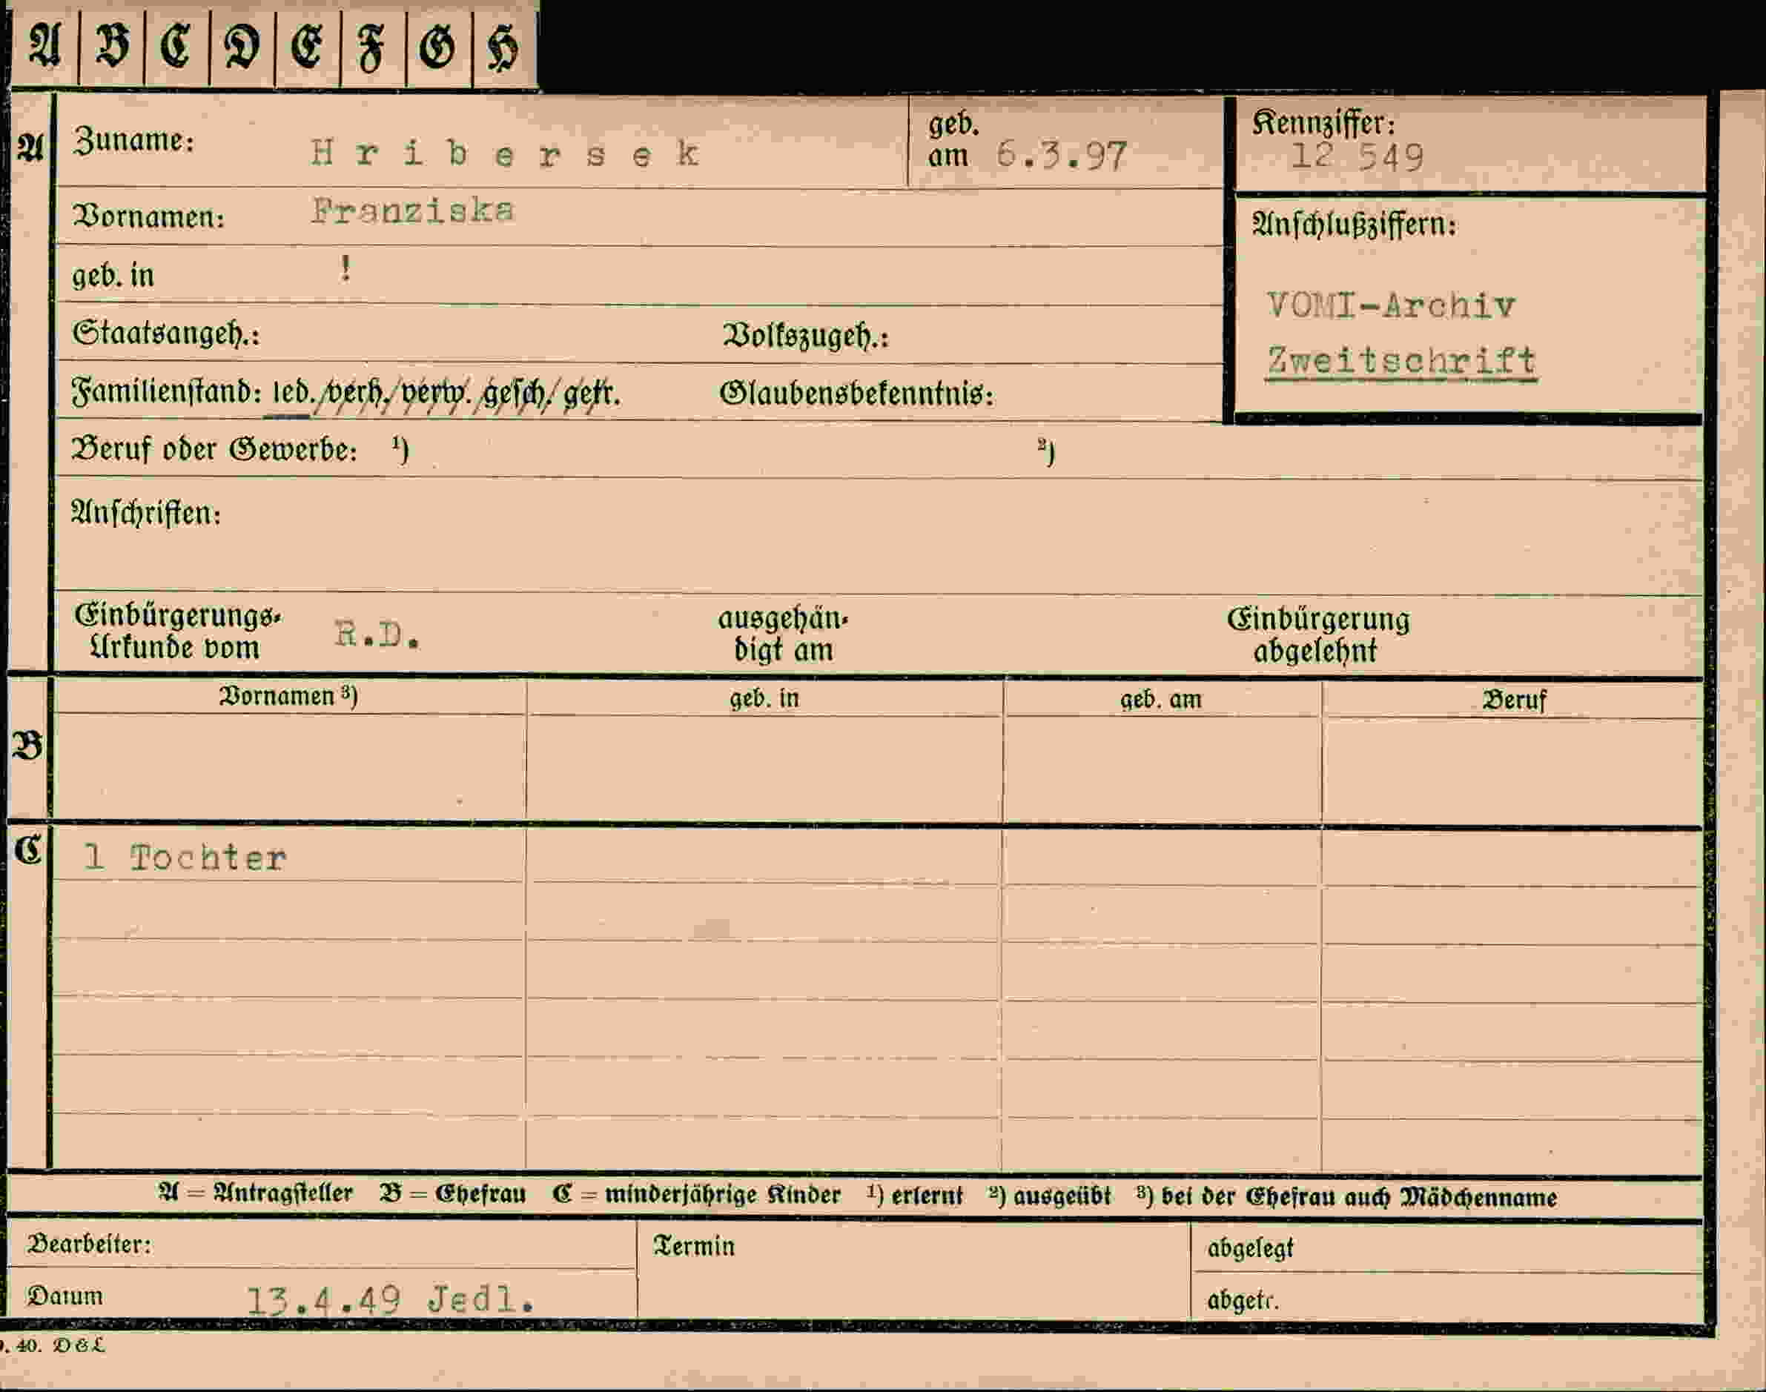Image resolution: width=1766 pixels, height=1392 pixels.
Task: Click the 'ausgehändigt am' label
Action: [782, 634]
